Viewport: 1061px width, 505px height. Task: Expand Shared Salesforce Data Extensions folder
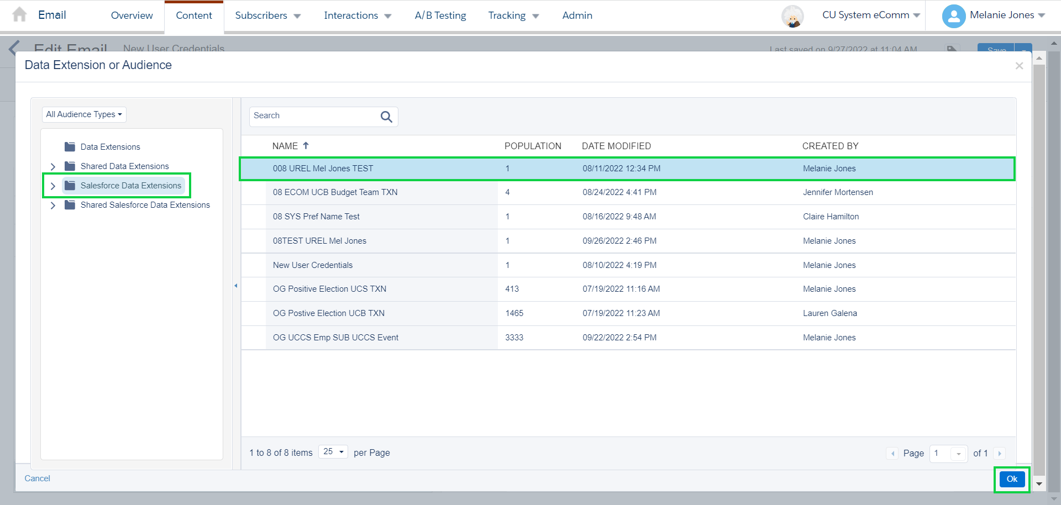(x=53, y=206)
